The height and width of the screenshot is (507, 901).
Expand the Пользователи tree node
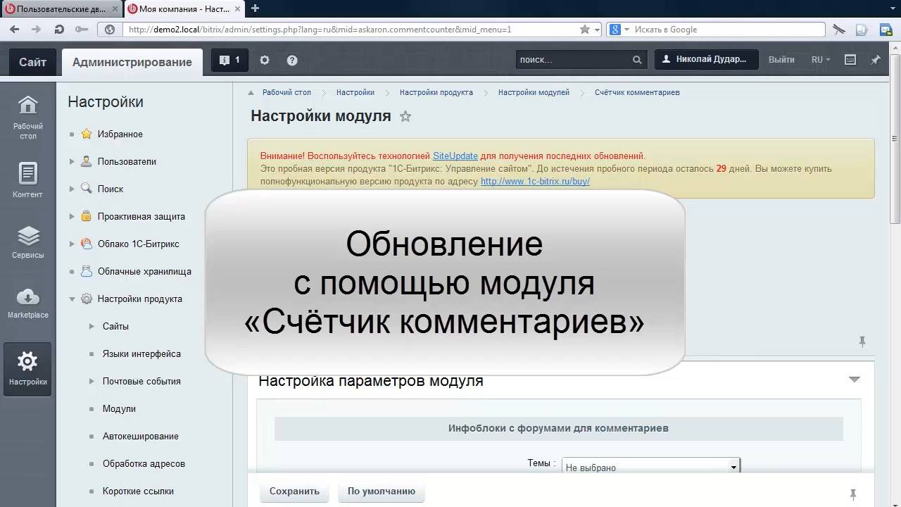pos(72,161)
